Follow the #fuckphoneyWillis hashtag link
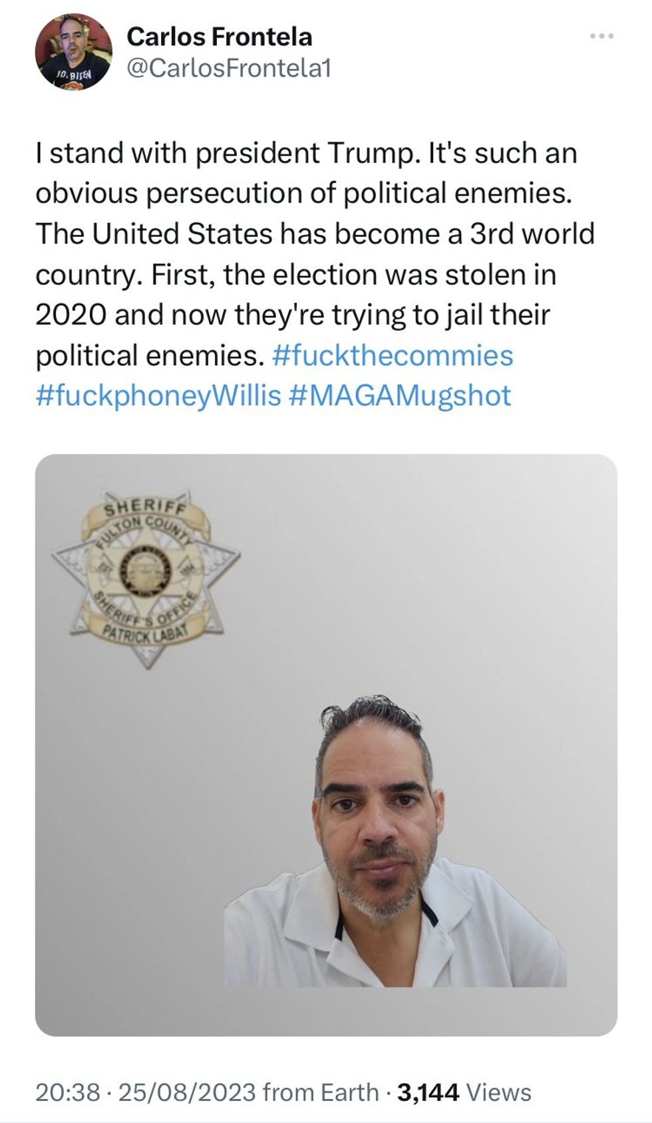Image resolution: width=652 pixels, height=1123 pixels. pyautogui.click(x=158, y=396)
